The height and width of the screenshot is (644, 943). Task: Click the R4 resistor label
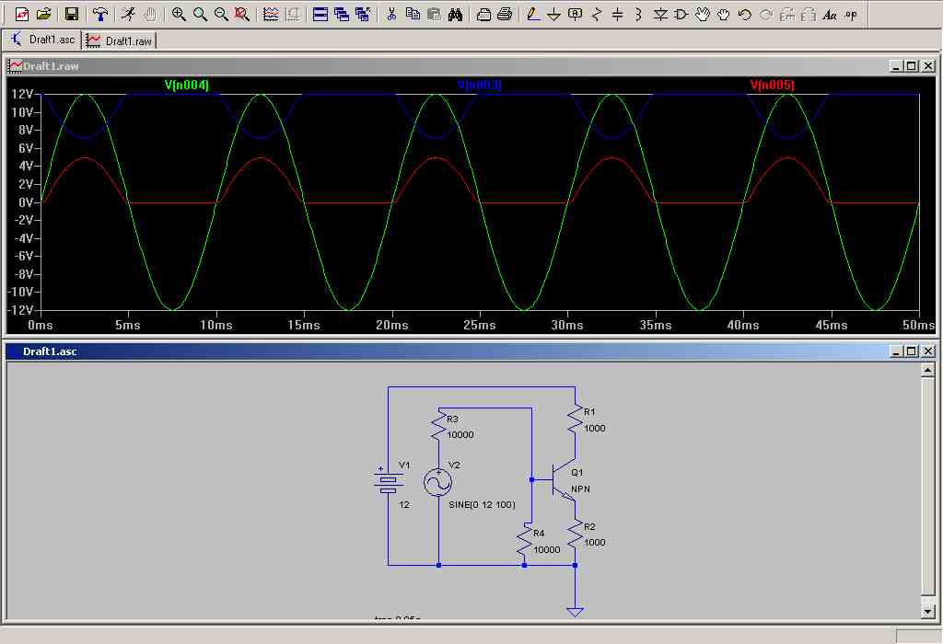(x=538, y=533)
